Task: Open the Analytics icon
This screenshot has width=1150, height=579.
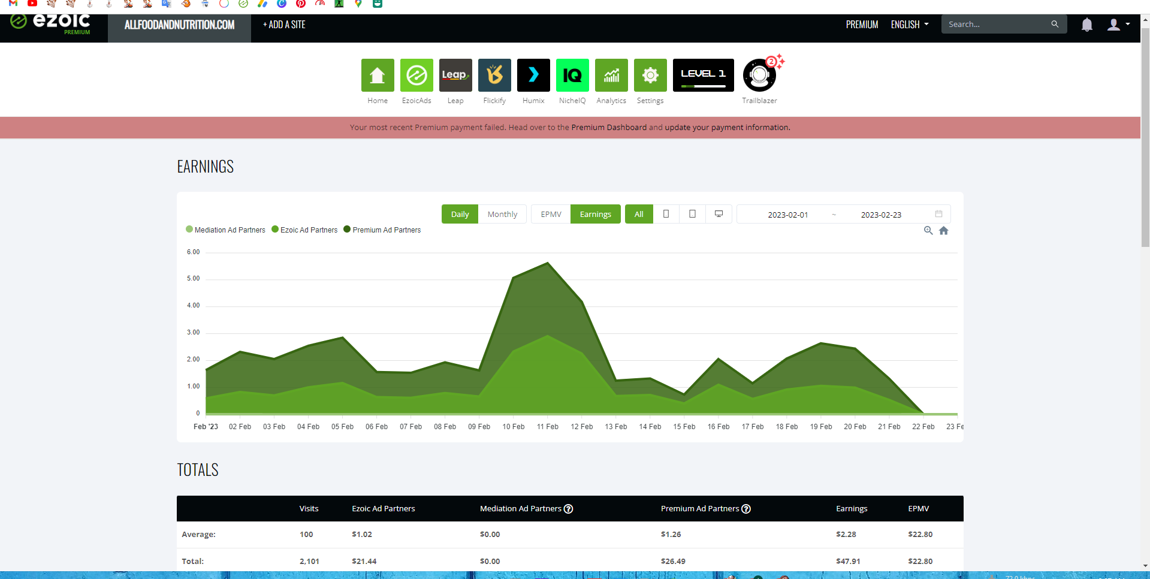Action: pyautogui.click(x=611, y=75)
